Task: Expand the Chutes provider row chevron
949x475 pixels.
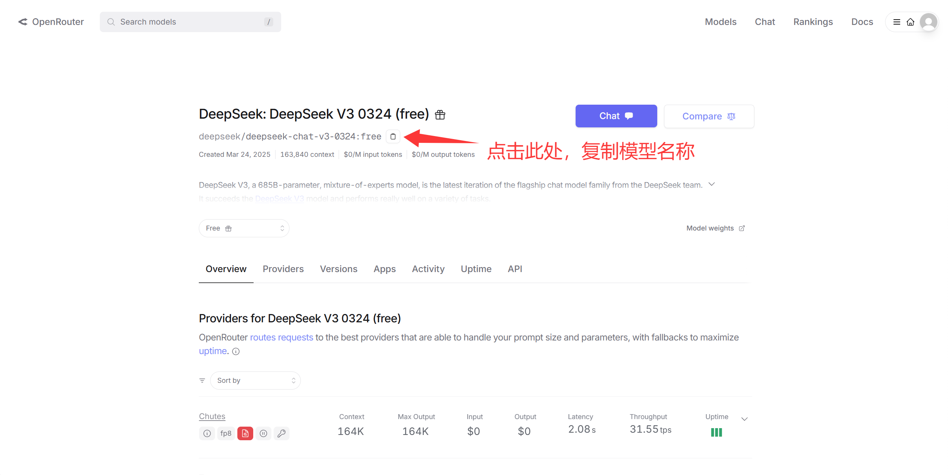Action: 745,419
